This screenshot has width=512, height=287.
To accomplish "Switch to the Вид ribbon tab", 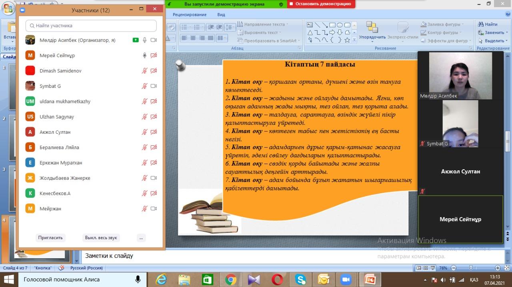I will tap(221, 15).
